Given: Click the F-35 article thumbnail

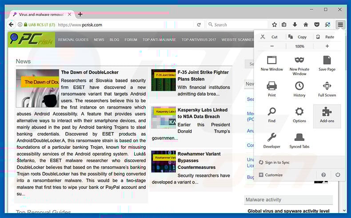Looking at the screenshot, I should click(164, 80).
